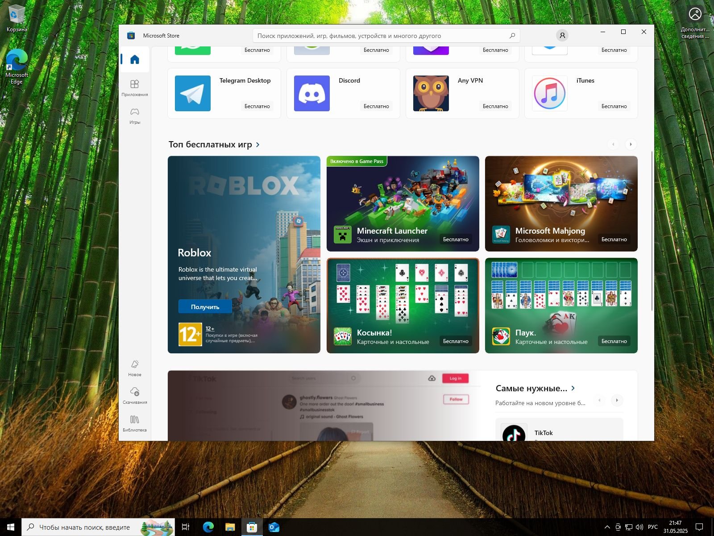Click the Паук spider icon
The image size is (714, 536).
[x=501, y=336]
